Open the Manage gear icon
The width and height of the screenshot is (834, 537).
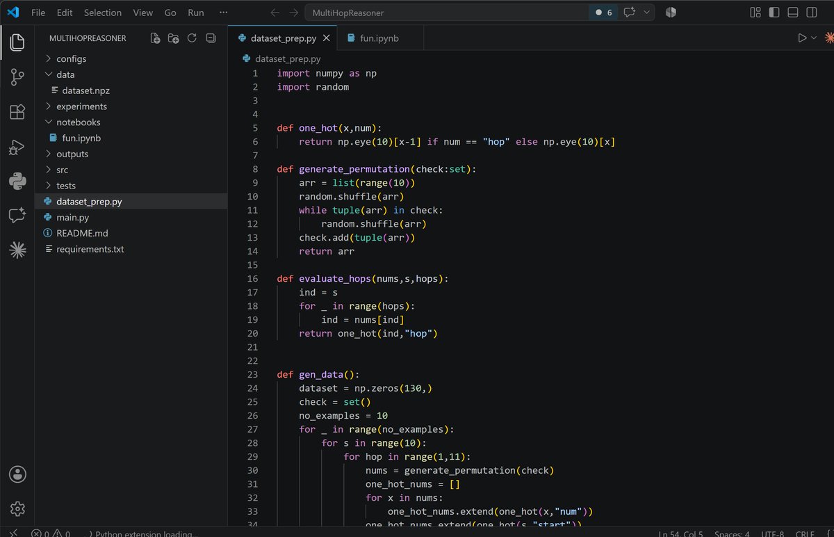pyautogui.click(x=17, y=509)
